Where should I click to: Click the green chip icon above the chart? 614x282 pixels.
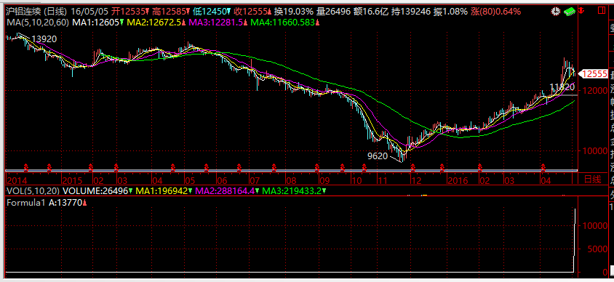570,12
